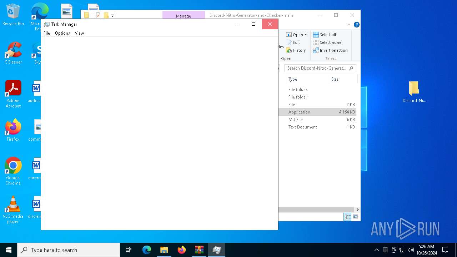Select the Text Document row

[317, 127]
